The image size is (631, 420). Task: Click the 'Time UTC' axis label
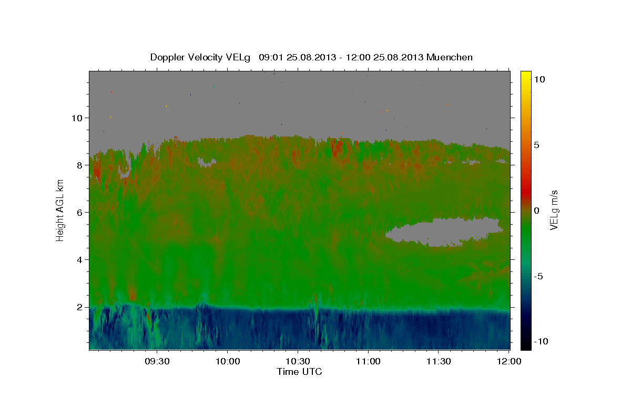(299, 372)
